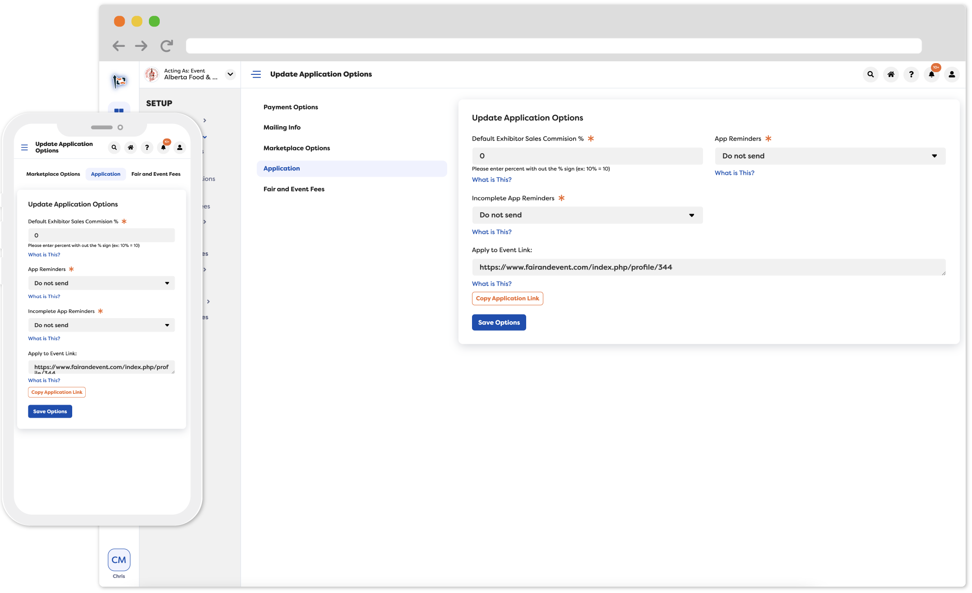Select Fair and Event Fees in the desktop side menu
This screenshot has height=593, width=972.
(x=294, y=189)
